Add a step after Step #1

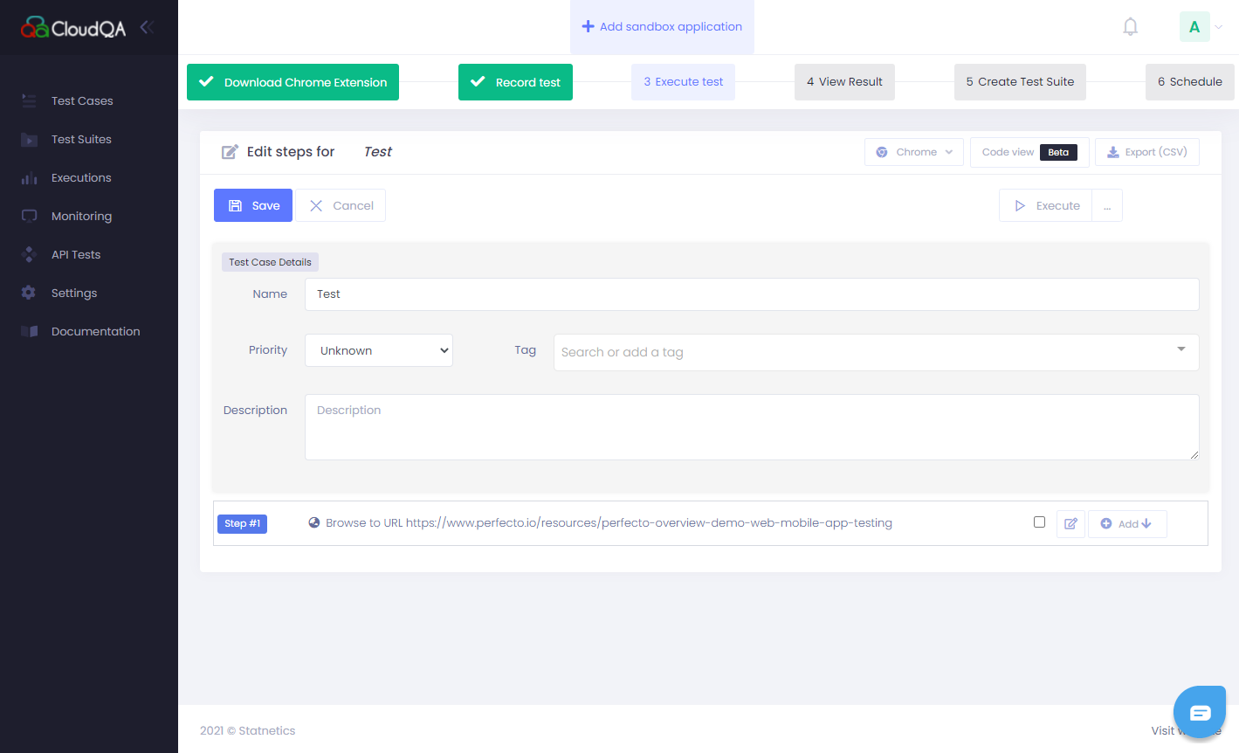tap(1127, 524)
